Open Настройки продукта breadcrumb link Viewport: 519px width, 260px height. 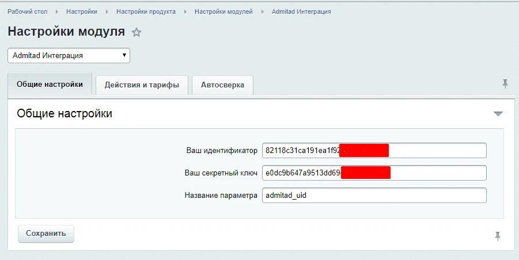point(146,12)
